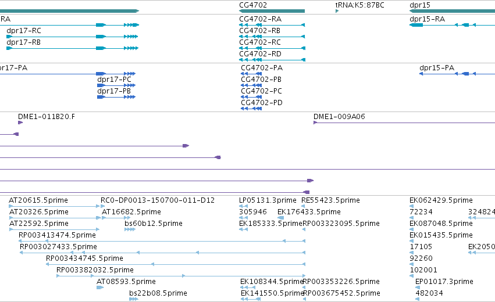Select transcript dpr17-RB

pos(24,42)
